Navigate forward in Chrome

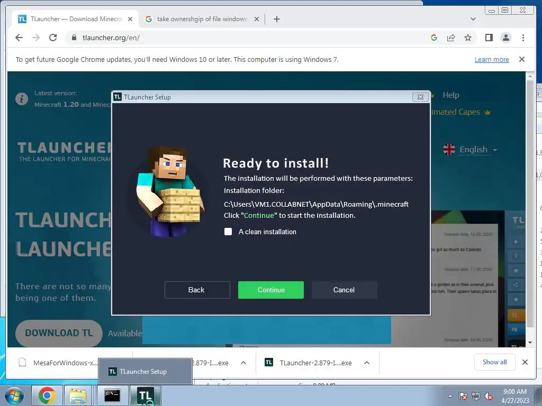(x=36, y=38)
